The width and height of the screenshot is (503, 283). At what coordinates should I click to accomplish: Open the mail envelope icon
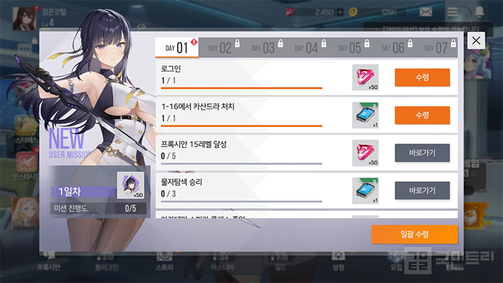426,12
